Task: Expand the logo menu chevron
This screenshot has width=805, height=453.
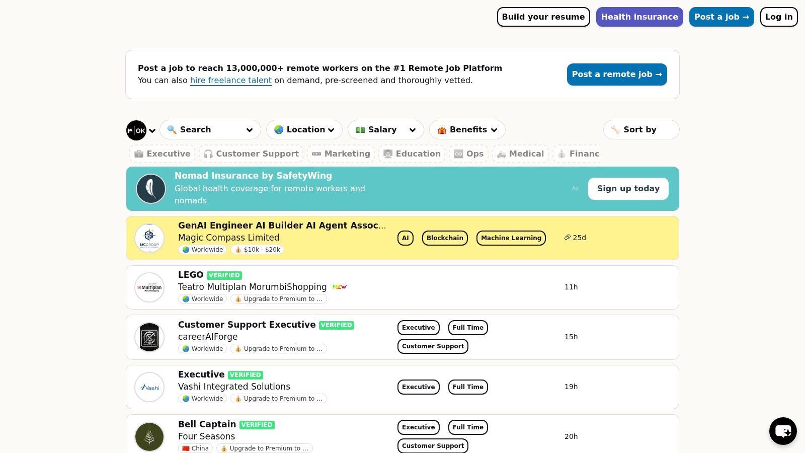Action: pyautogui.click(x=152, y=131)
